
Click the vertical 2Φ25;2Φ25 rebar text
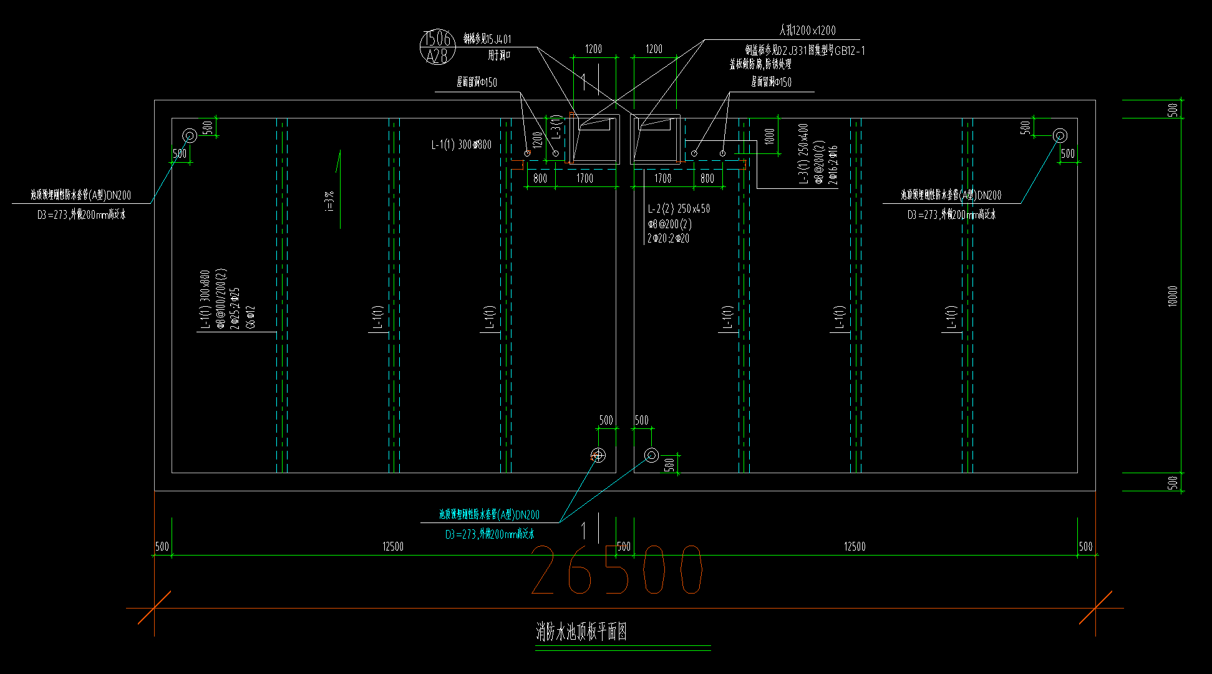tap(235, 308)
